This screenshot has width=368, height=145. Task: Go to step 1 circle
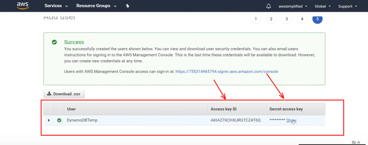click(256, 19)
